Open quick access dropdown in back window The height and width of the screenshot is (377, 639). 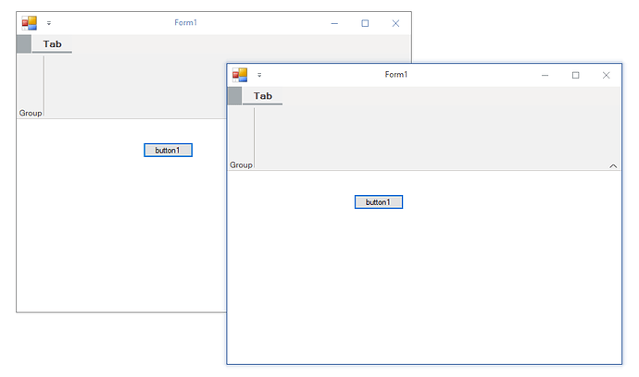(x=49, y=23)
